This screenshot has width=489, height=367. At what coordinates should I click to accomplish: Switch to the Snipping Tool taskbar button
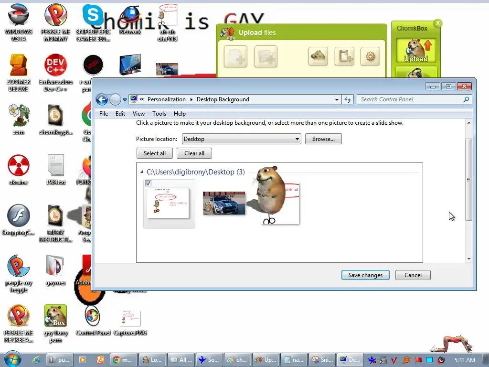click(322, 360)
